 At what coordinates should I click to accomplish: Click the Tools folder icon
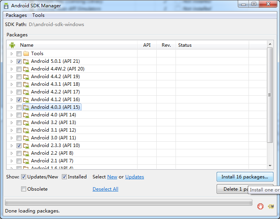coord(26,54)
